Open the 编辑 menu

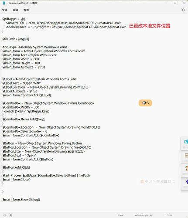pyautogui.click(x=15, y=10)
